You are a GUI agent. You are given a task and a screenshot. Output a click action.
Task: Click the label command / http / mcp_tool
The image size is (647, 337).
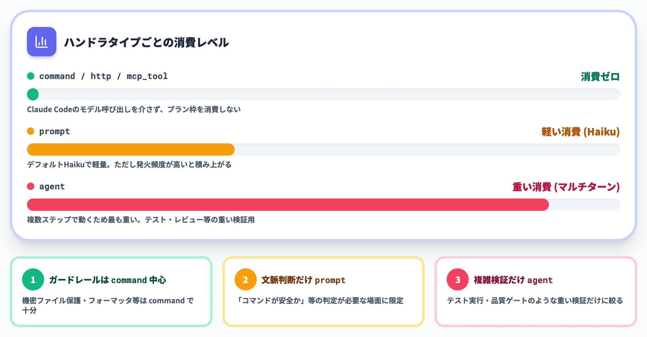point(104,76)
